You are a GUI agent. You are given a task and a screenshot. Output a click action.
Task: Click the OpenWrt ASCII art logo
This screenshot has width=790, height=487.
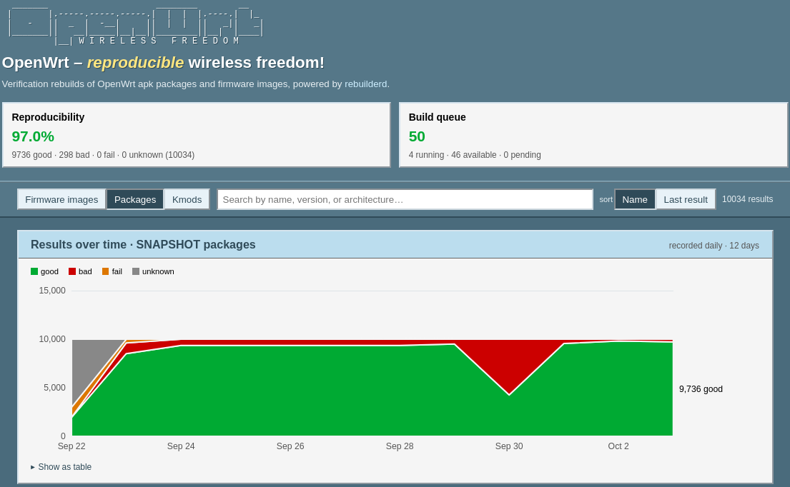coord(135,25)
